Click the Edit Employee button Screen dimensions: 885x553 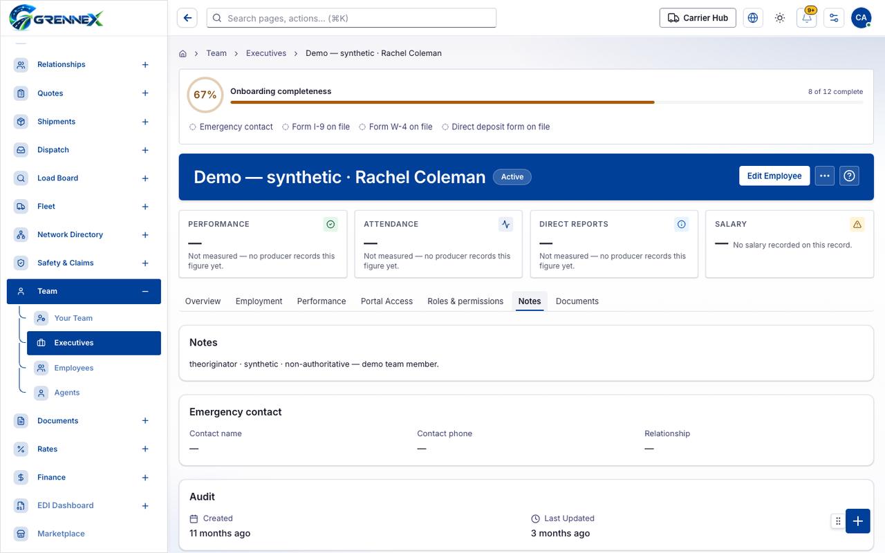click(774, 176)
